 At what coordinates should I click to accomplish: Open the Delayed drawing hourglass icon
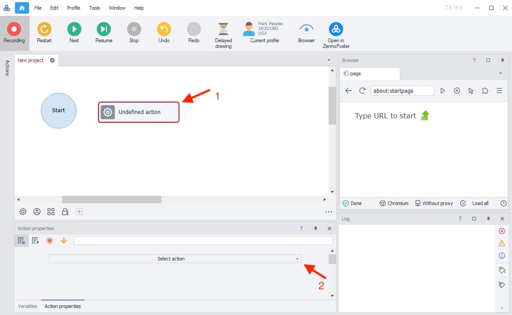point(223,29)
